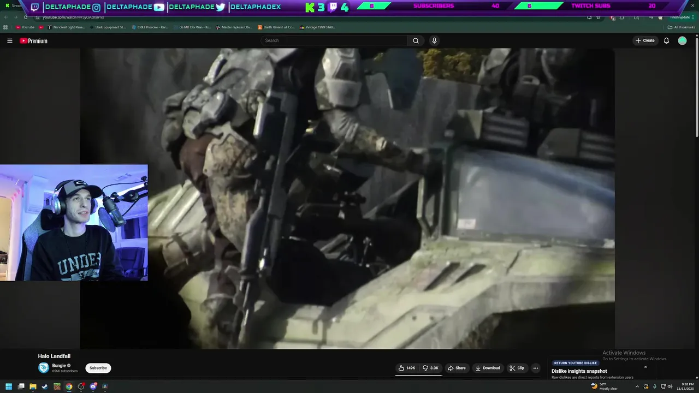Reload the page in browser toolbar
The height and width of the screenshot is (393, 699).
click(26, 17)
